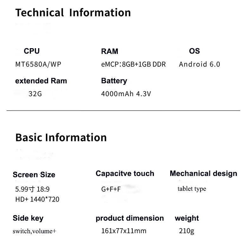The image size is (247, 245).
Task: Select the OS label
Action: pyautogui.click(x=194, y=51)
